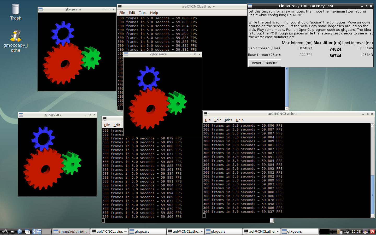Image resolution: width=376 pixels, height=235 pixels.
Task: Click terminal line reading 59.872 FPS
Action: [x=142, y=201]
